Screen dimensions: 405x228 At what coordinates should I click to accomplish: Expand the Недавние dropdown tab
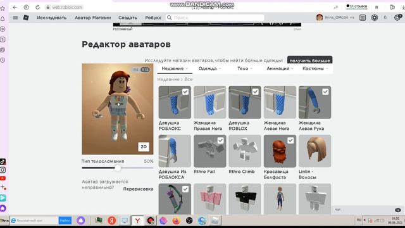(175, 68)
